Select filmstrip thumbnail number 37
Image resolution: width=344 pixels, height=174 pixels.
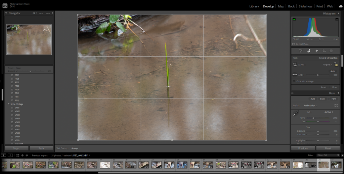[x=336, y=165]
